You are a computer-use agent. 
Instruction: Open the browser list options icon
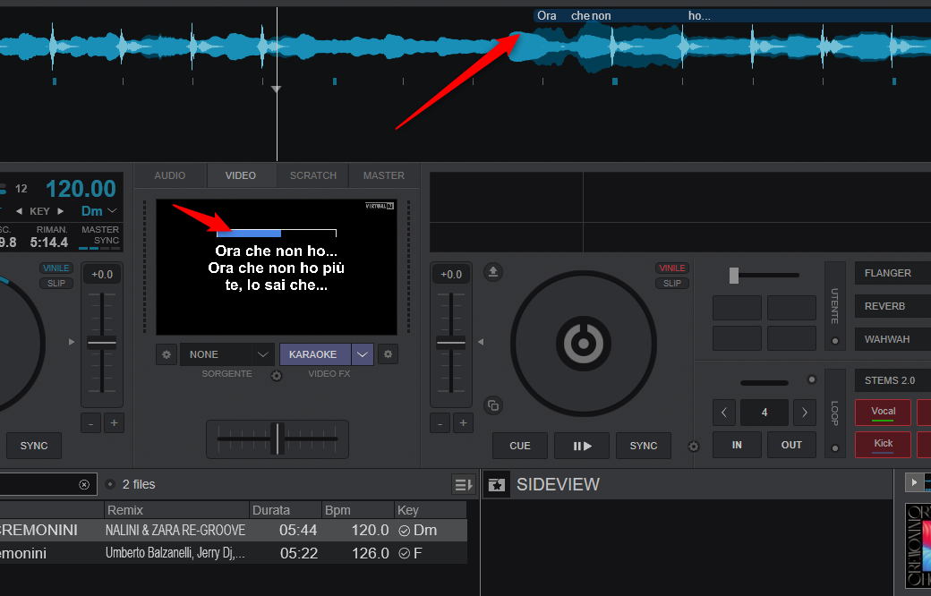click(463, 484)
